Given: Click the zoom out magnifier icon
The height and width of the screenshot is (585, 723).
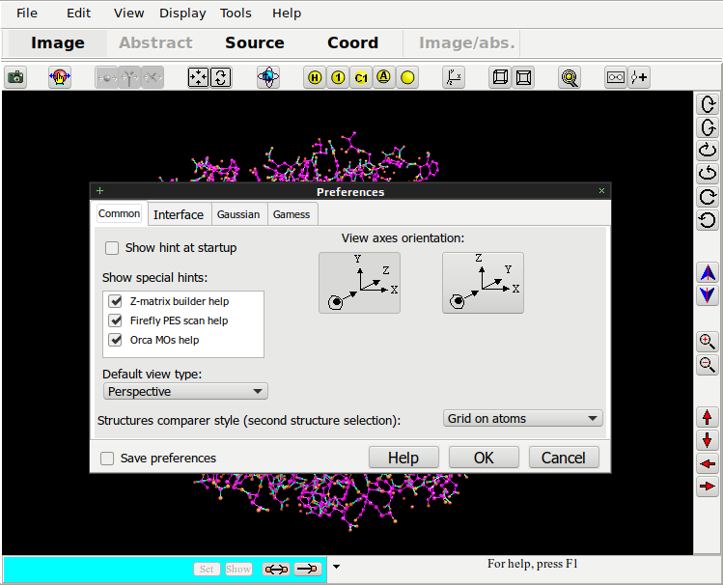Looking at the screenshot, I should point(708,365).
